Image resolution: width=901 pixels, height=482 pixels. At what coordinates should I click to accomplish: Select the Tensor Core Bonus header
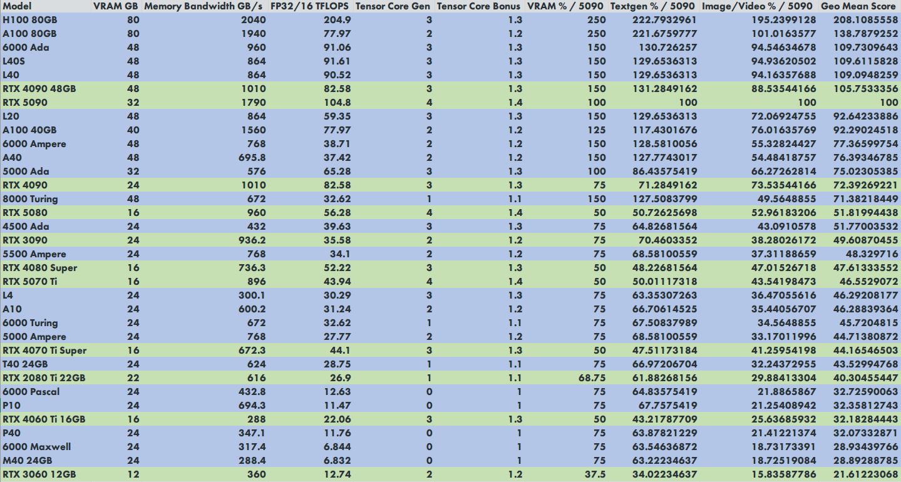[479, 6]
